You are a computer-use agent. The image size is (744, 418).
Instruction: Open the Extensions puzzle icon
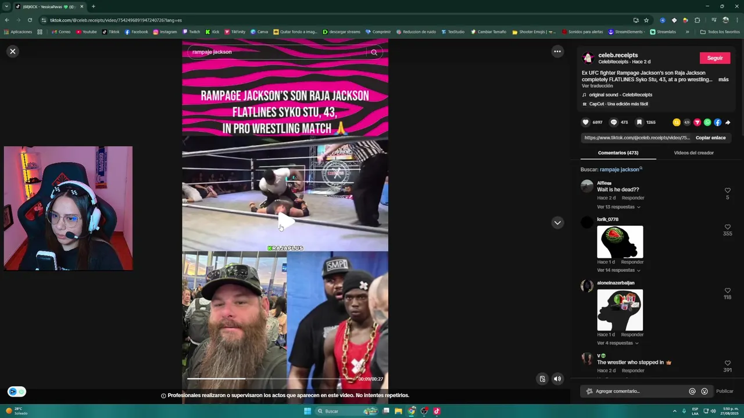pyautogui.click(x=697, y=20)
